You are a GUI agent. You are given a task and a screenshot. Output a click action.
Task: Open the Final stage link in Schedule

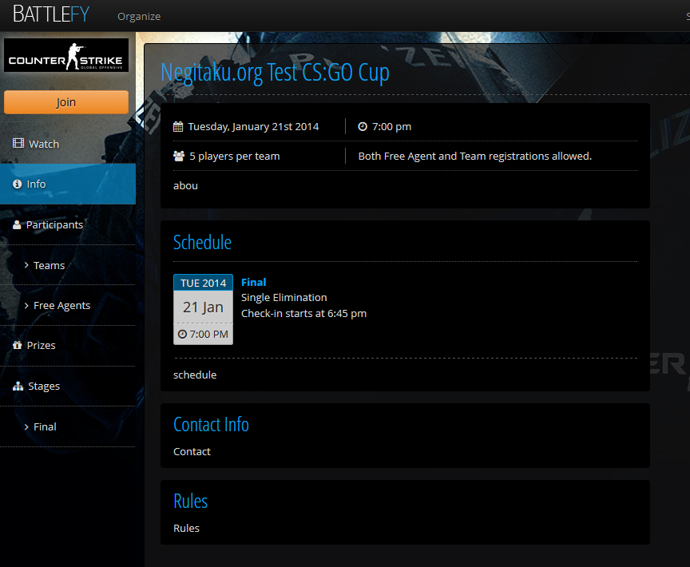coord(253,283)
